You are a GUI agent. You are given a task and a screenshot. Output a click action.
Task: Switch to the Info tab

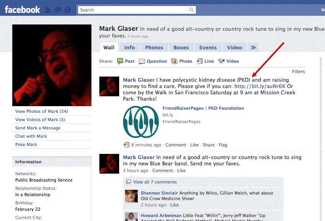click(129, 47)
